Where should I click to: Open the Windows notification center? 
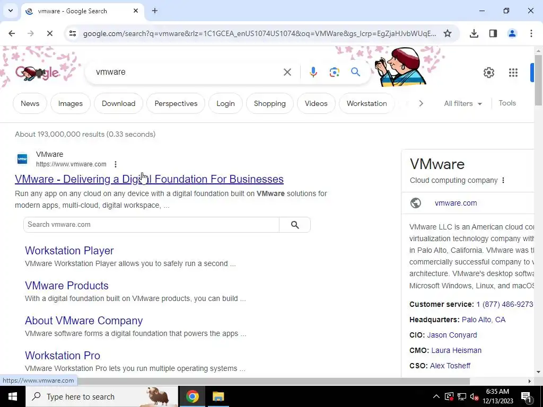click(x=526, y=396)
